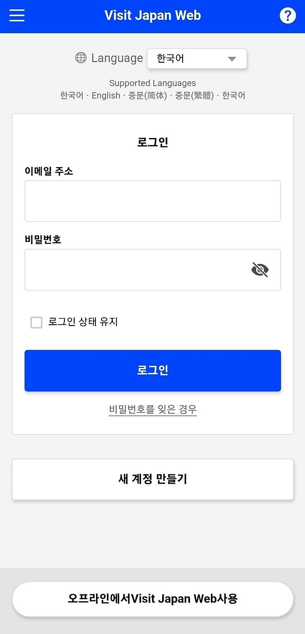Select 중문(简体) in the Supported Languages list
The width and height of the screenshot is (305, 634).
pos(147,96)
